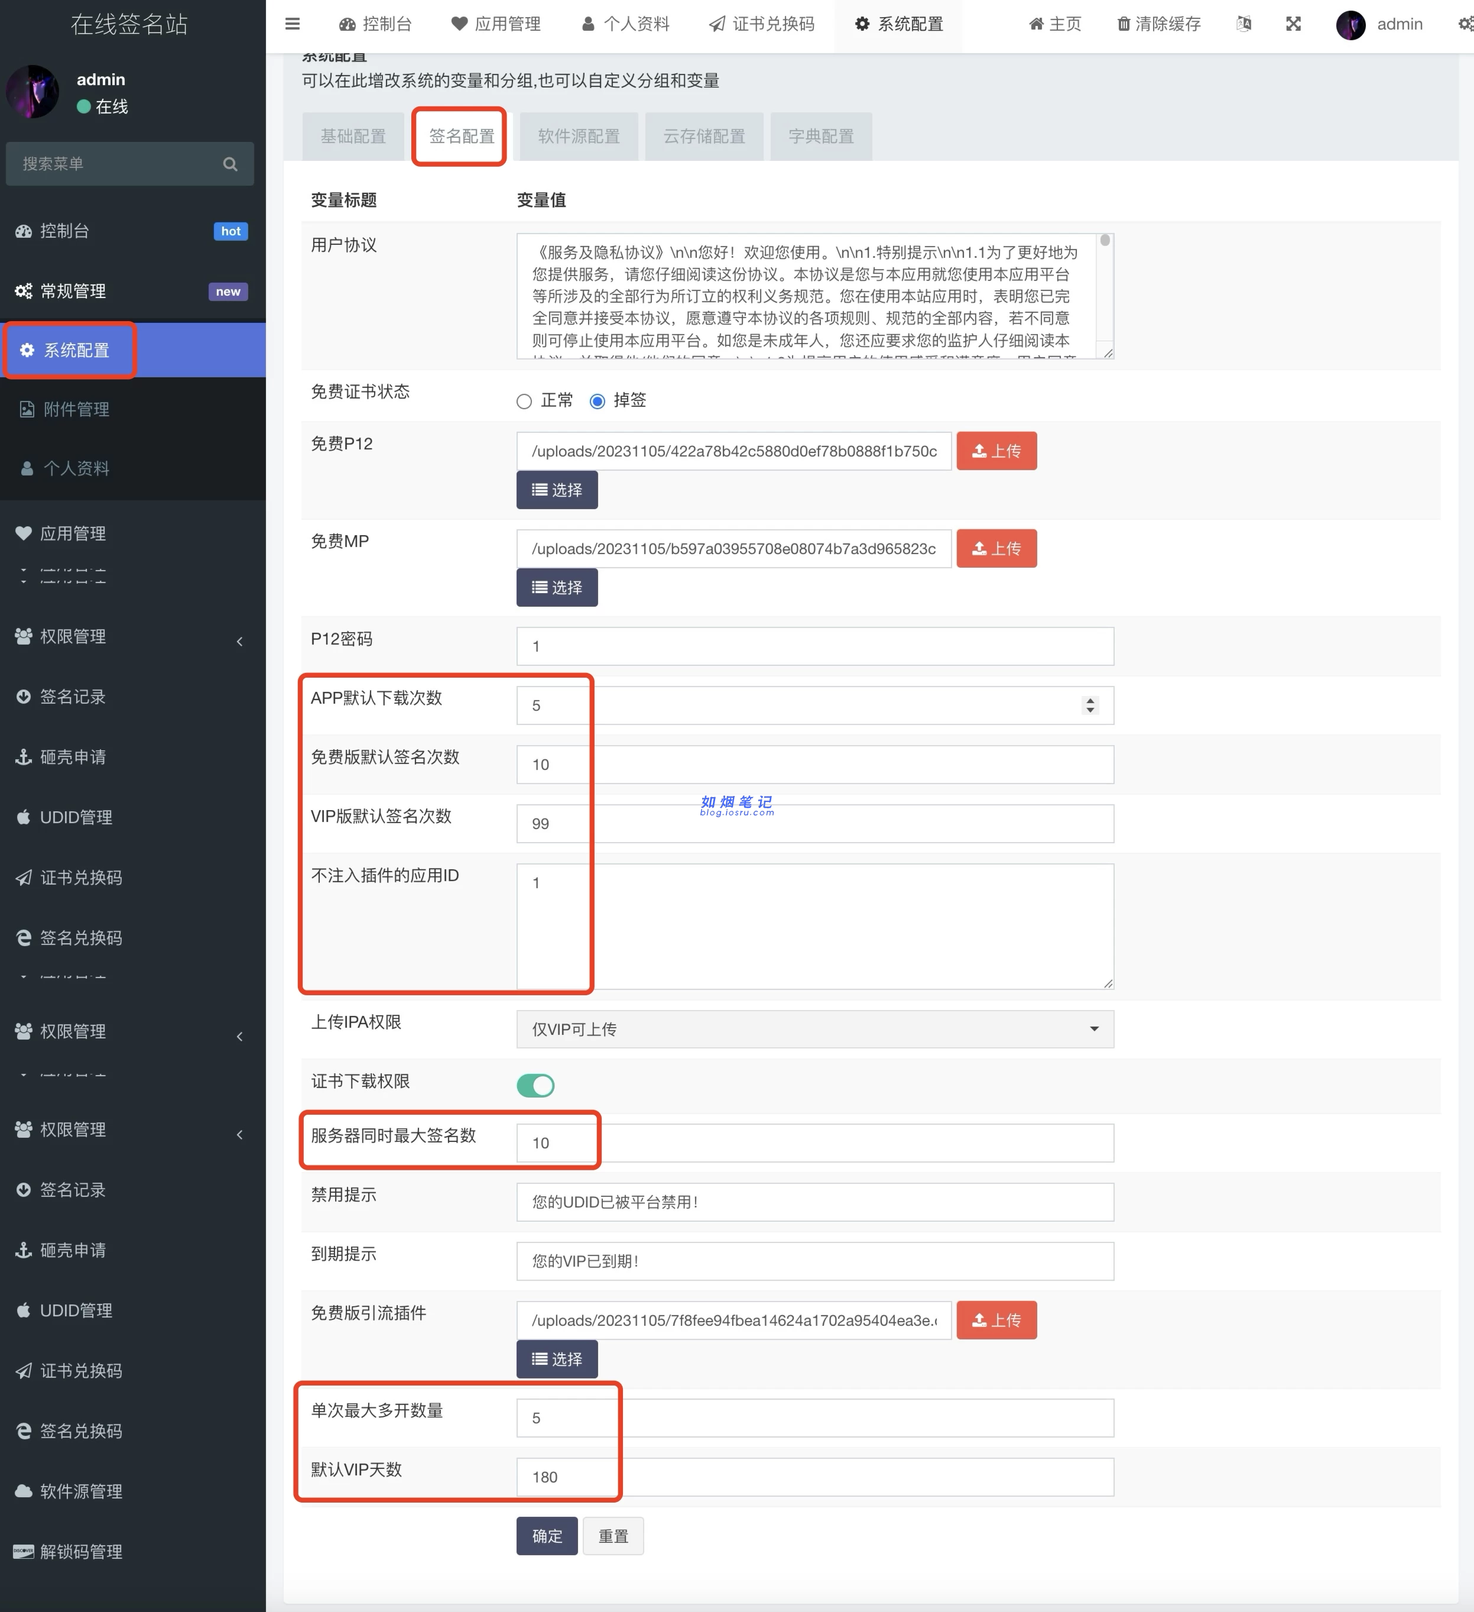Select 正常 radio for 免费证书状态

524,402
